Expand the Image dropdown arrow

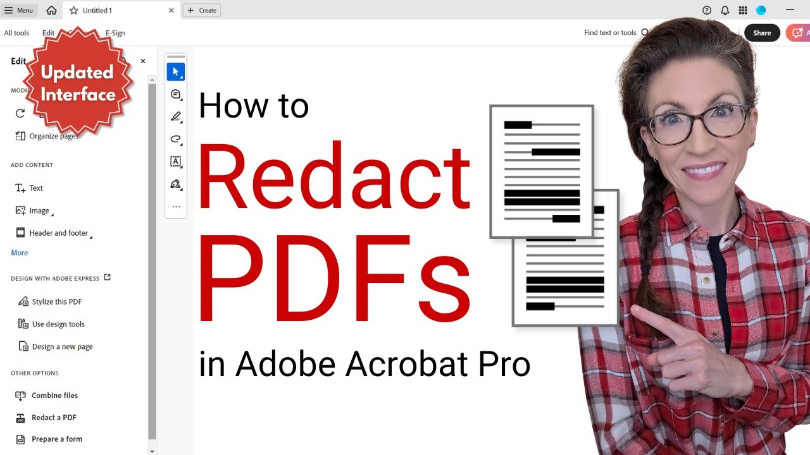tap(53, 214)
